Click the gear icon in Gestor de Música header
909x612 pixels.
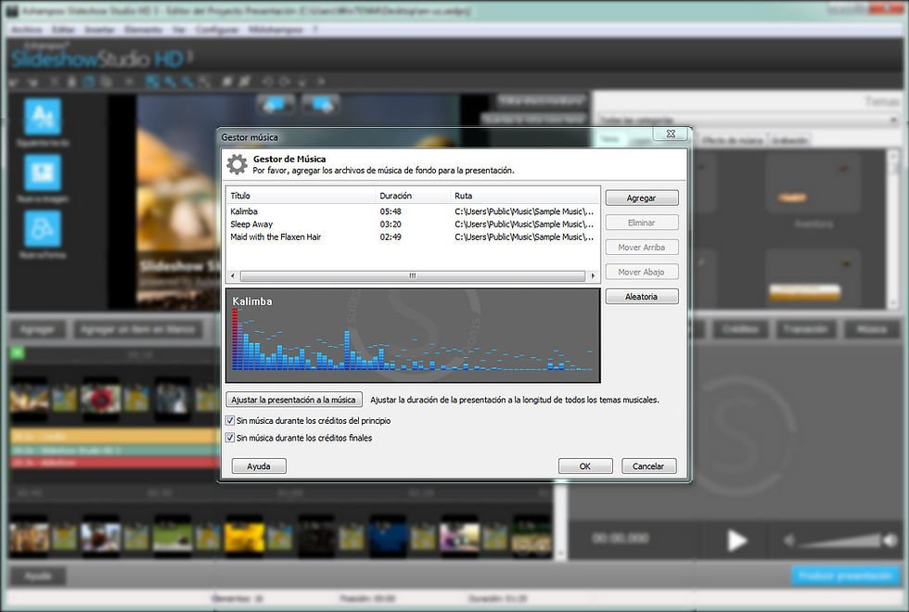click(x=237, y=165)
